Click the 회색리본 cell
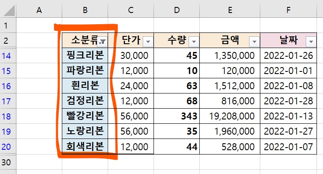Viewport: 323px width, 174px height. (85, 146)
